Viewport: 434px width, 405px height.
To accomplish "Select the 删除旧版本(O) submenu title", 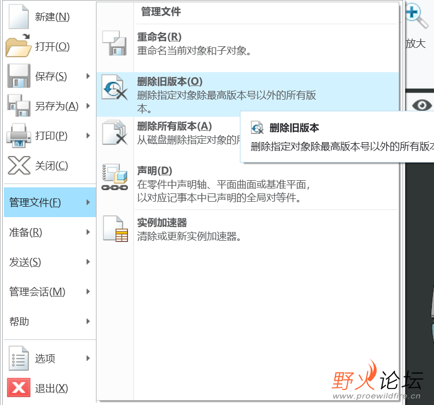I will [x=170, y=82].
